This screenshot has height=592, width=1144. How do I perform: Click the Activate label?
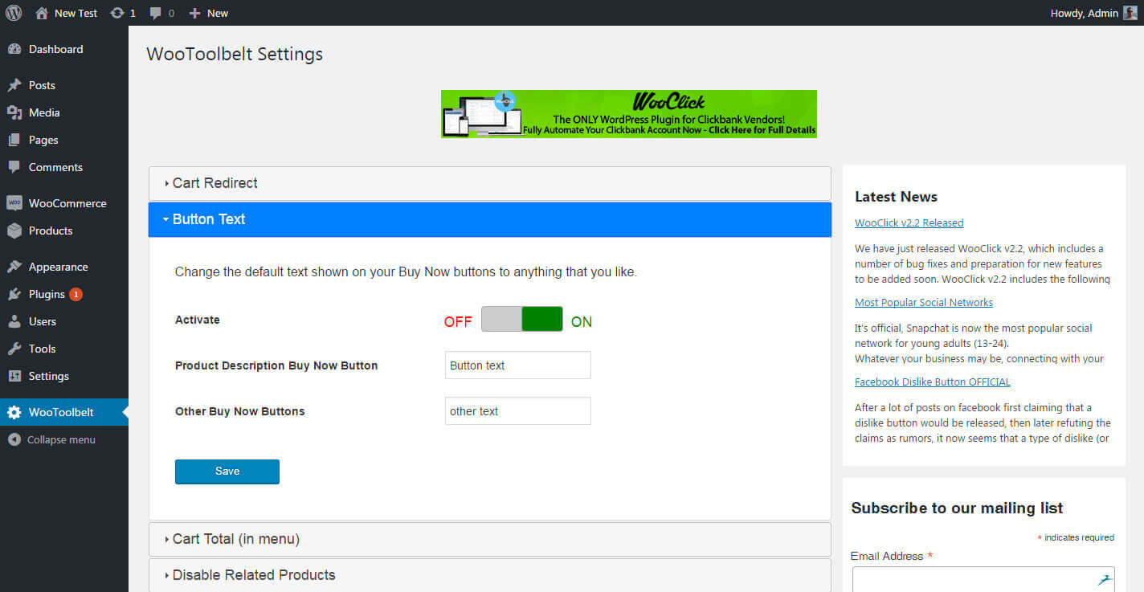coord(198,320)
